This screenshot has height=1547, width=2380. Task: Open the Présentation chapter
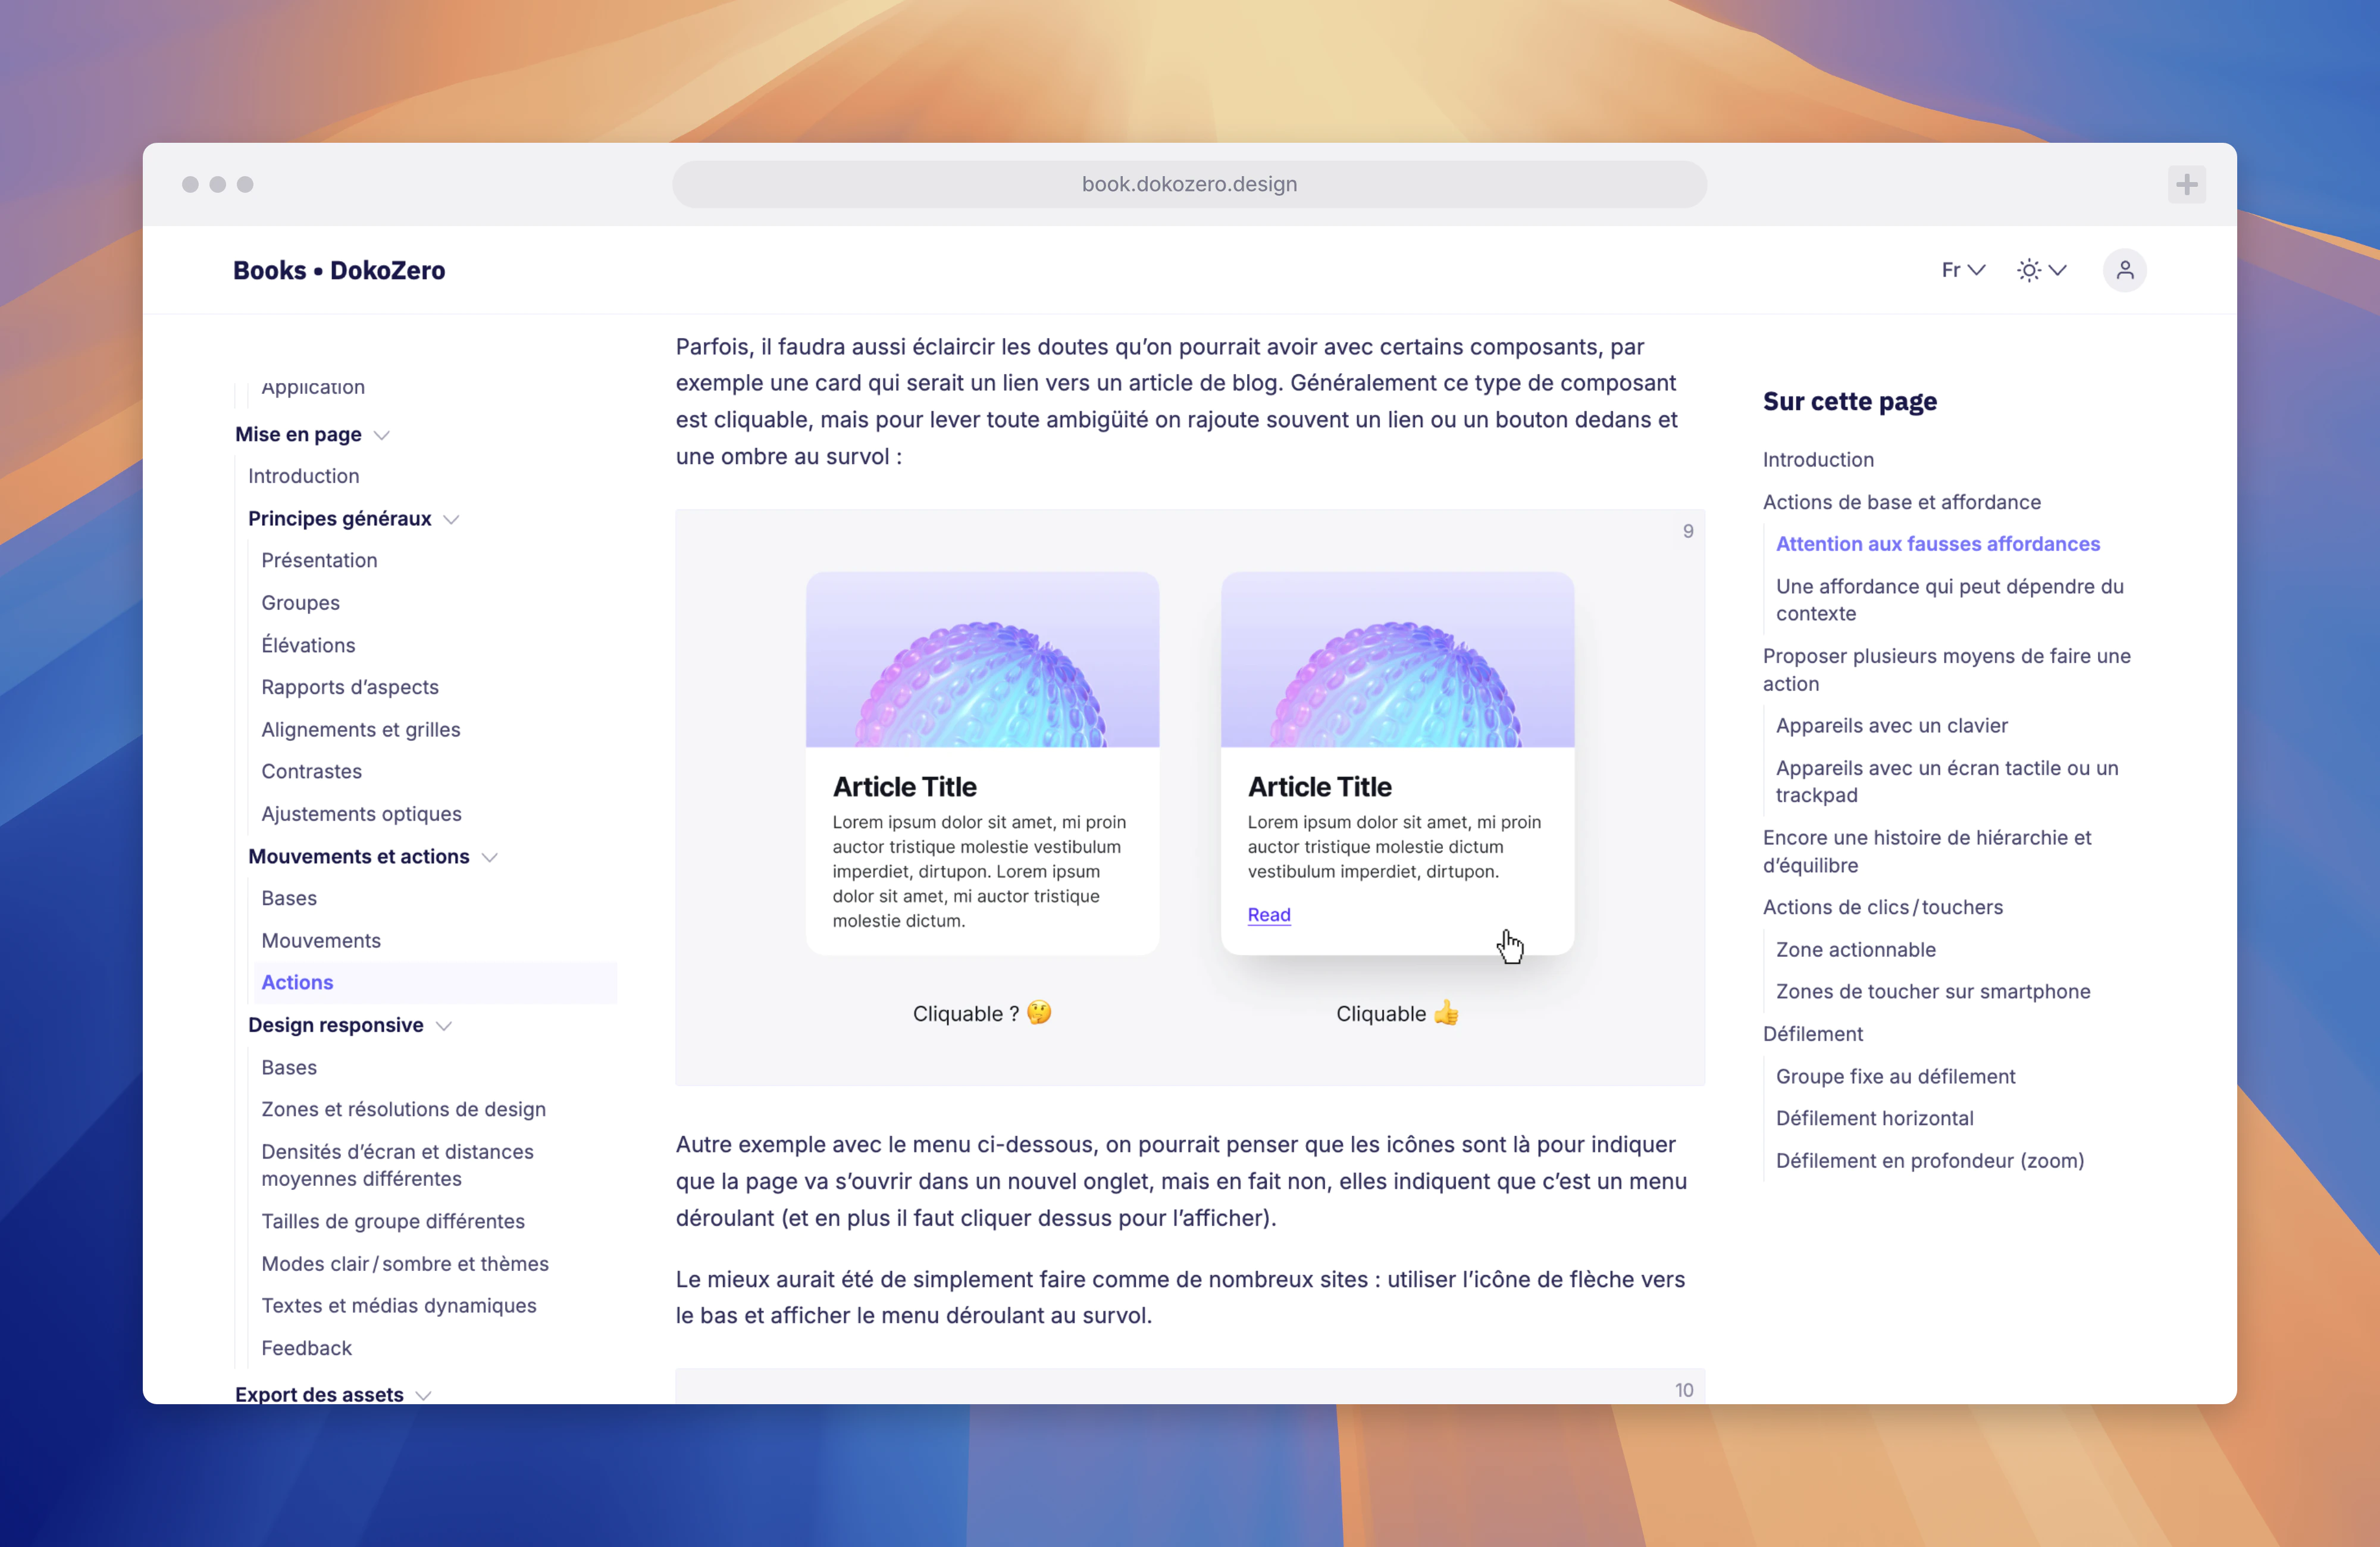[319, 560]
